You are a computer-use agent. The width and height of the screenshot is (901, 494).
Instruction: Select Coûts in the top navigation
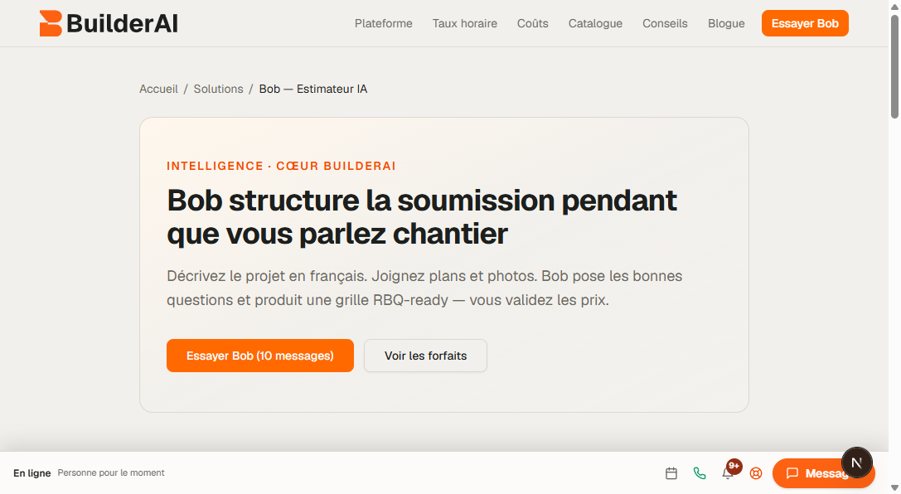point(533,23)
